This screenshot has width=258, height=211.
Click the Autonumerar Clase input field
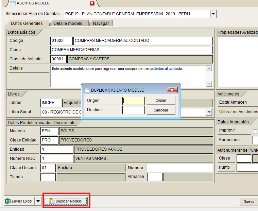point(244,159)
